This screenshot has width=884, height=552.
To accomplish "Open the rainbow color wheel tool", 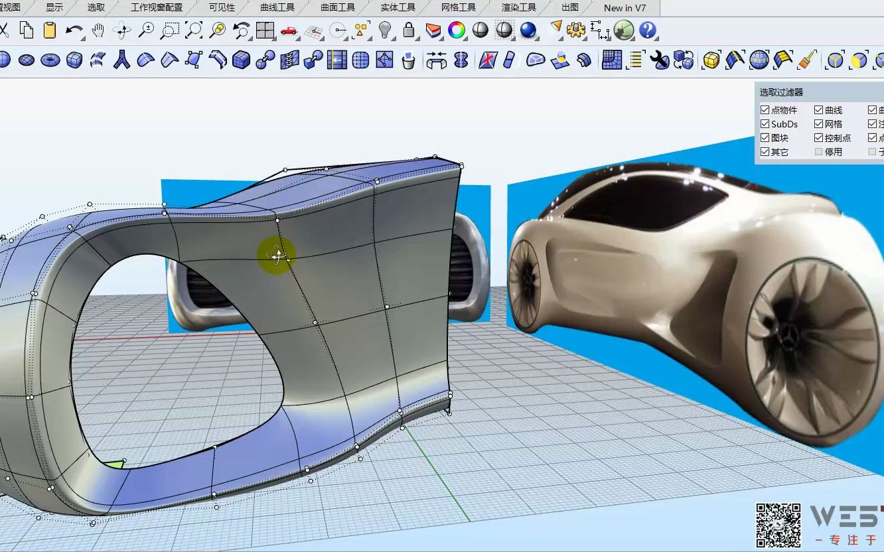I will (457, 31).
